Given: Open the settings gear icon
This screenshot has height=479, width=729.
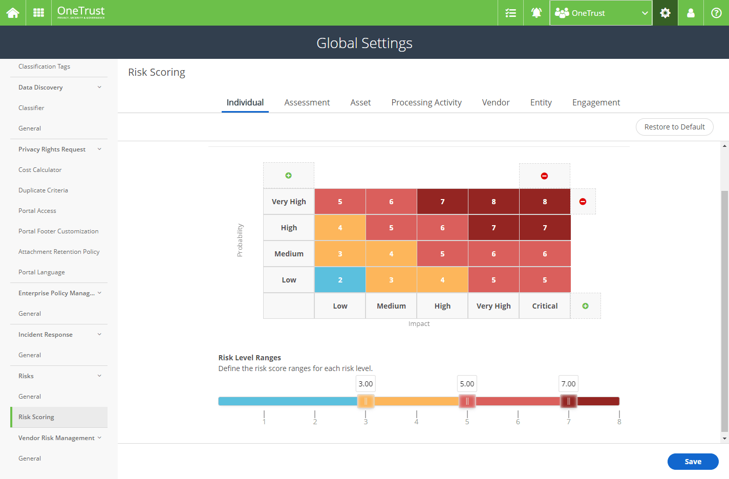Looking at the screenshot, I should (664, 13).
